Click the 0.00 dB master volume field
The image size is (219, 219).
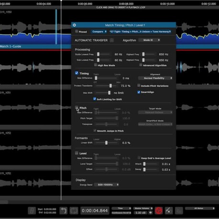[x=140, y=213]
